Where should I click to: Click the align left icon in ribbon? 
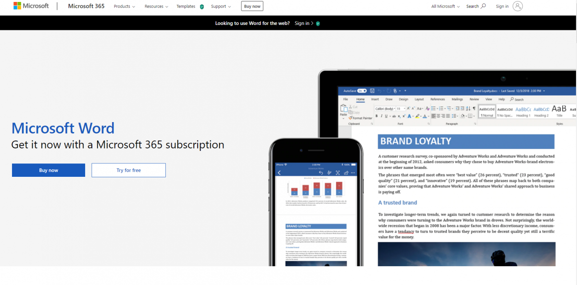coord(434,116)
